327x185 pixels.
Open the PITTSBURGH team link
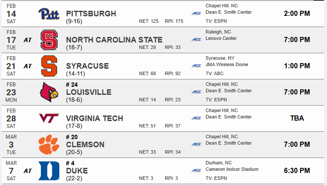[91, 14]
